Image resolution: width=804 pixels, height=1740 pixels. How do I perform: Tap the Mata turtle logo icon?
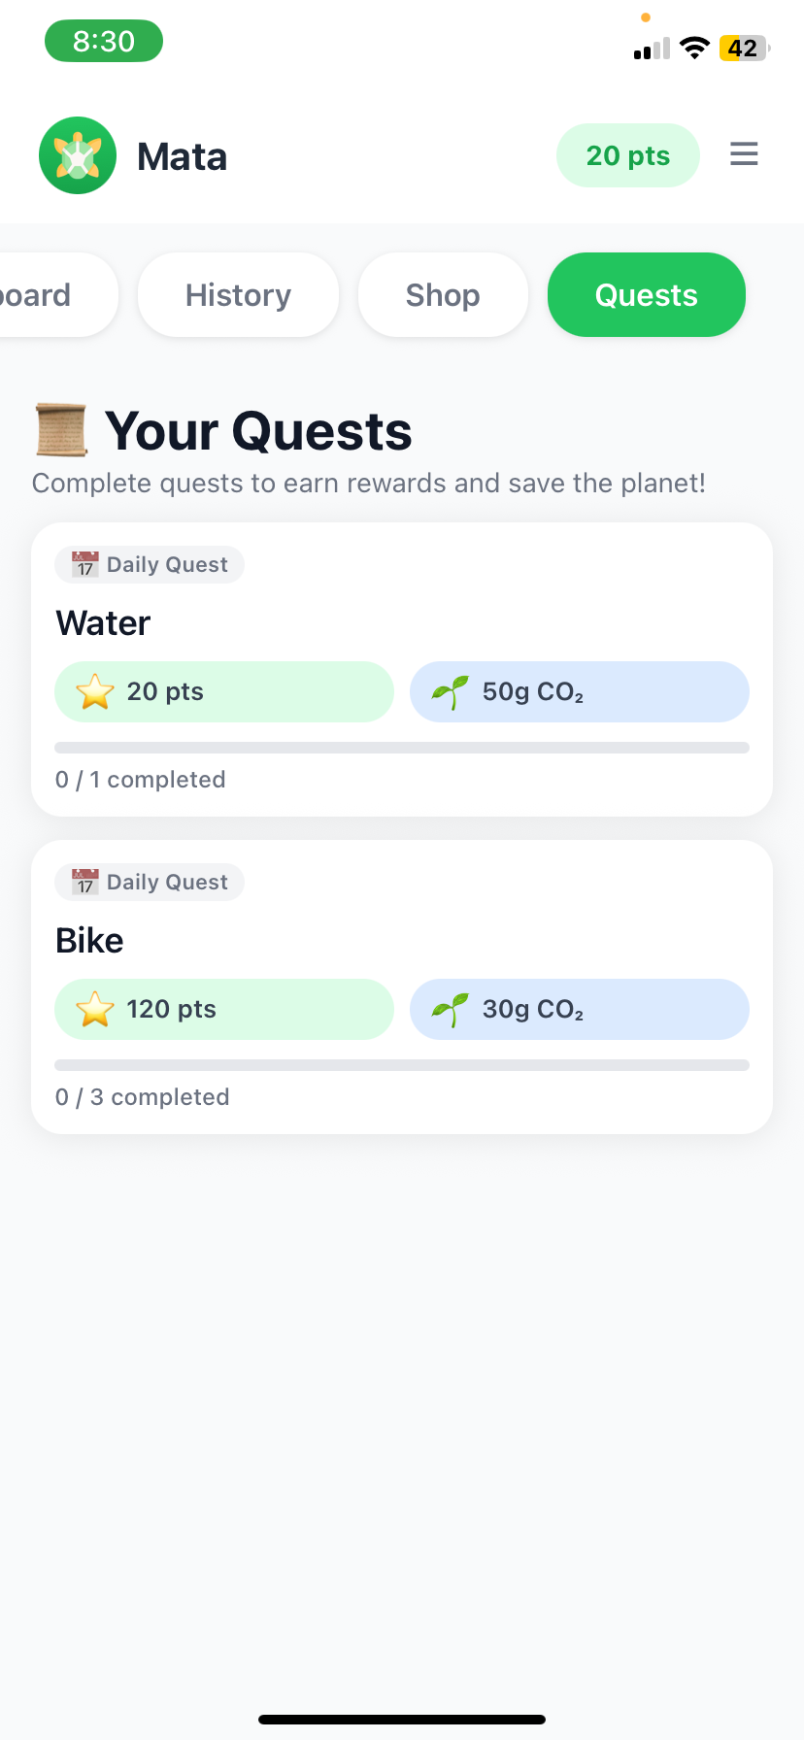78,155
